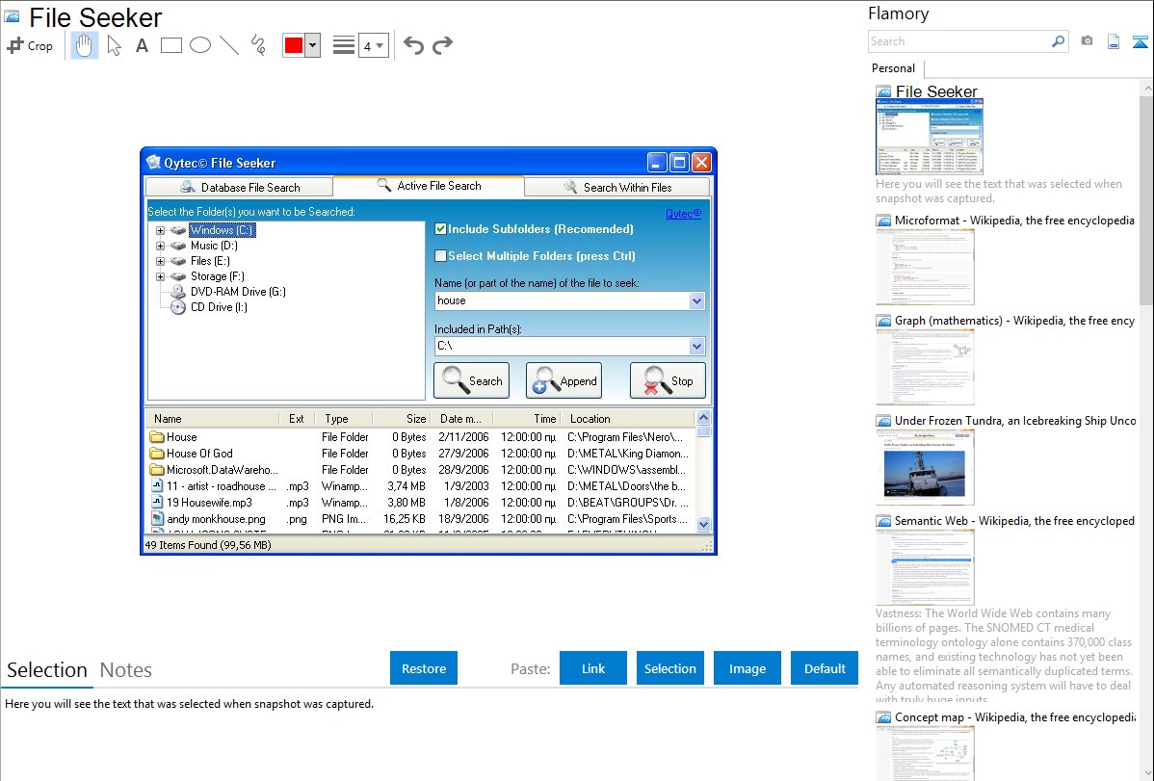Viewport: 1154px width, 781px height.
Task: Expand the Music (D:) drive node
Action: pos(161,246)
